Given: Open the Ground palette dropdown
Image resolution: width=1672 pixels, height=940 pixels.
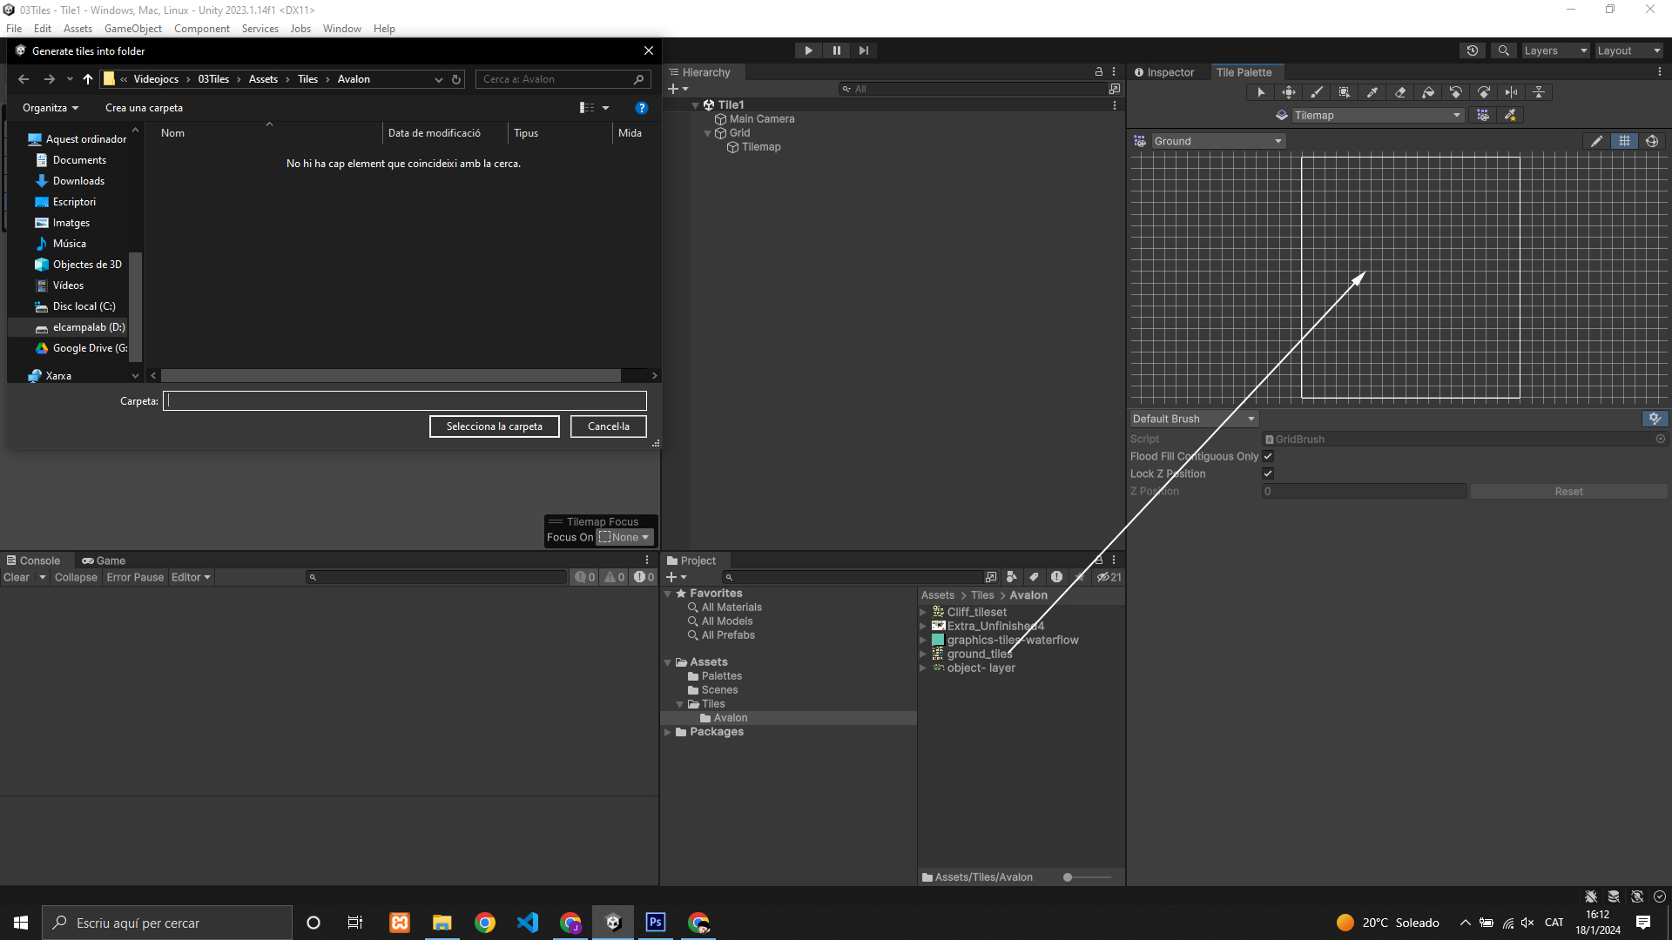Looking at the screenshot, I should pos(1217,141).
